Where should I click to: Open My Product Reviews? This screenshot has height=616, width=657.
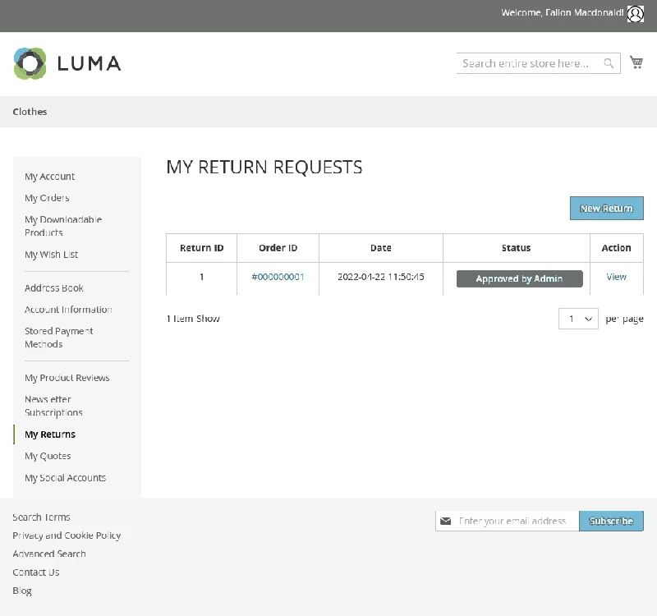click(x=67, y=378)
